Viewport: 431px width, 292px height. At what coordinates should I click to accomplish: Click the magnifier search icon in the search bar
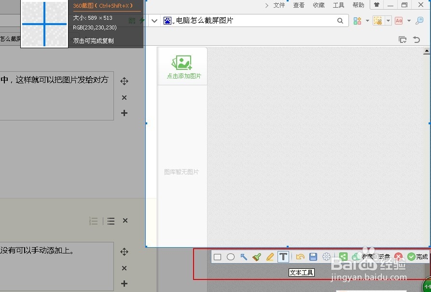(x=340, y=21)
